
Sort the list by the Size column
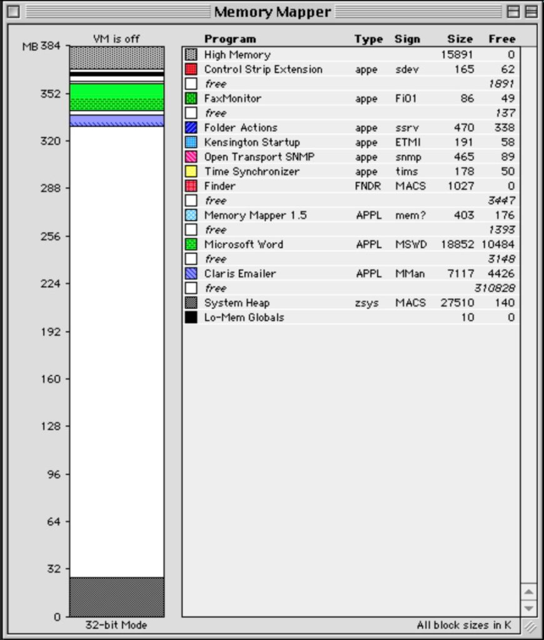460,39
